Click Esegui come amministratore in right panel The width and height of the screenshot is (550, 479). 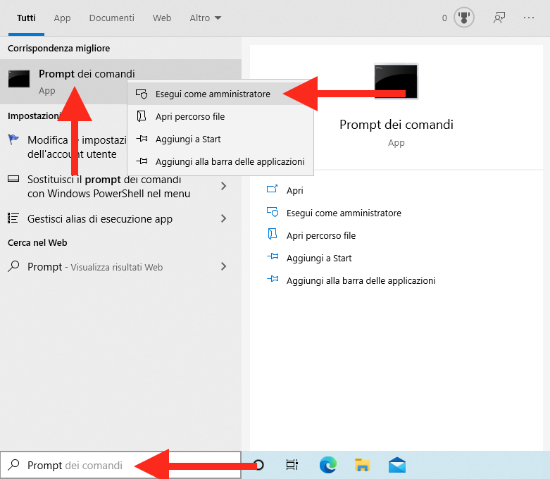click(x=344, y=213)
